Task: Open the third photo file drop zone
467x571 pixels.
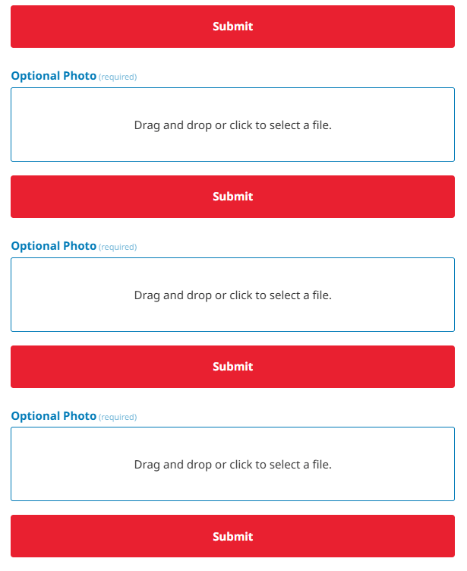Action: 232,464
